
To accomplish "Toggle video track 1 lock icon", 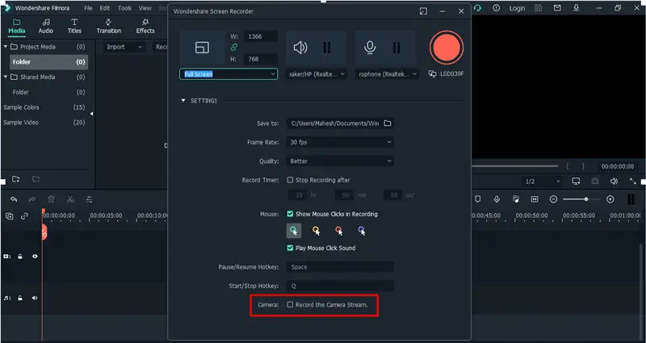I will [x=19, y=257].
